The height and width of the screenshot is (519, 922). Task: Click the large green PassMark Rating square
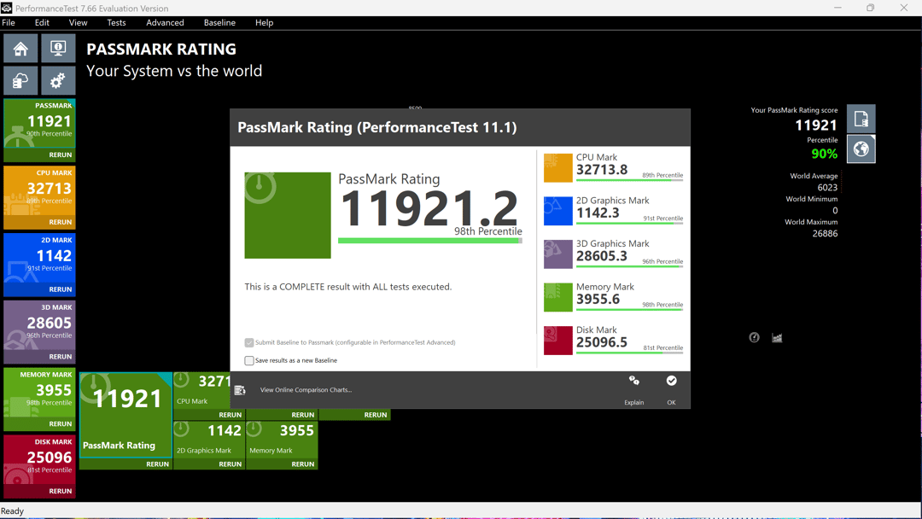click(x=288, y=215)
